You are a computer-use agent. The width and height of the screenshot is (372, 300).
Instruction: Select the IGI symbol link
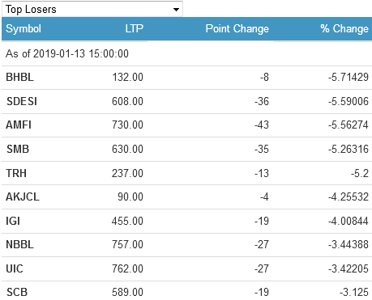(13, 221)
